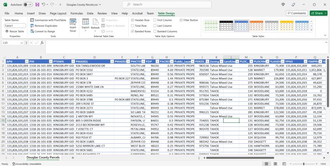
Task: Toggle Banded Rows checkbox
Action: click(132, 31)
